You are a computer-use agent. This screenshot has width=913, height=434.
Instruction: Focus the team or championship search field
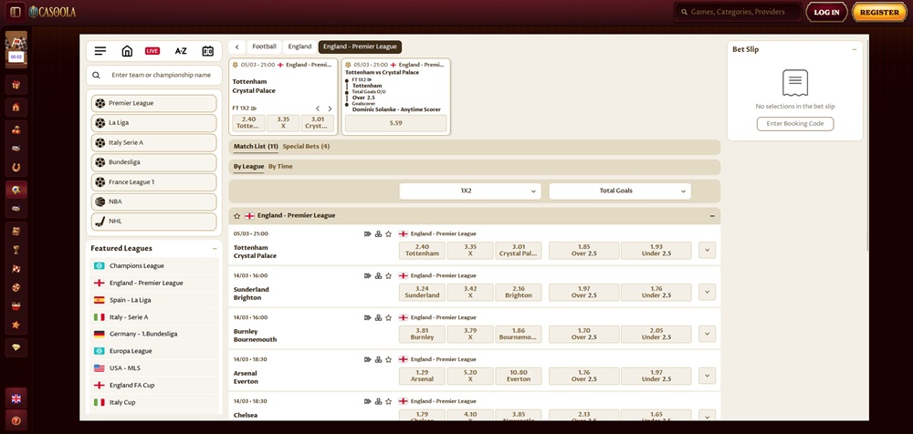point(154,75)
